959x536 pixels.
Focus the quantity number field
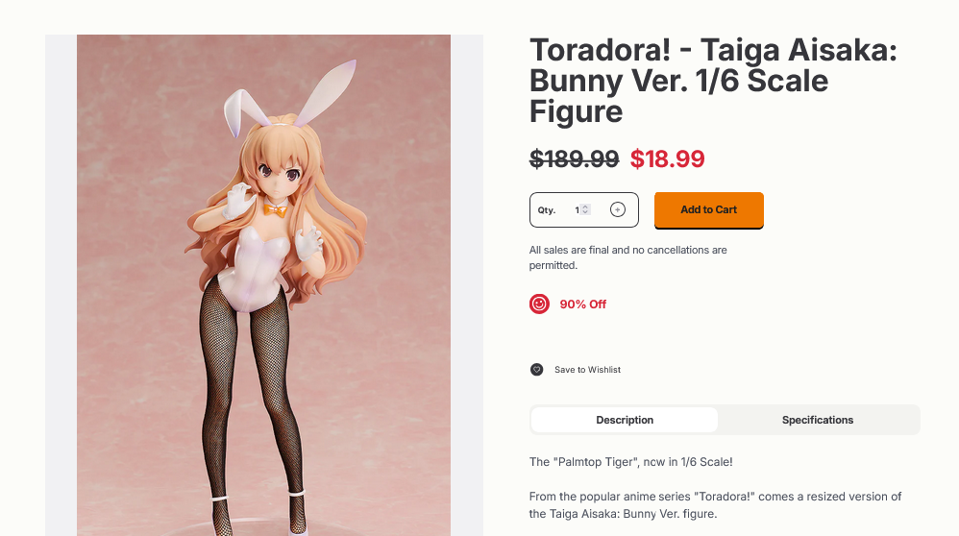click(x=581, y=209)
